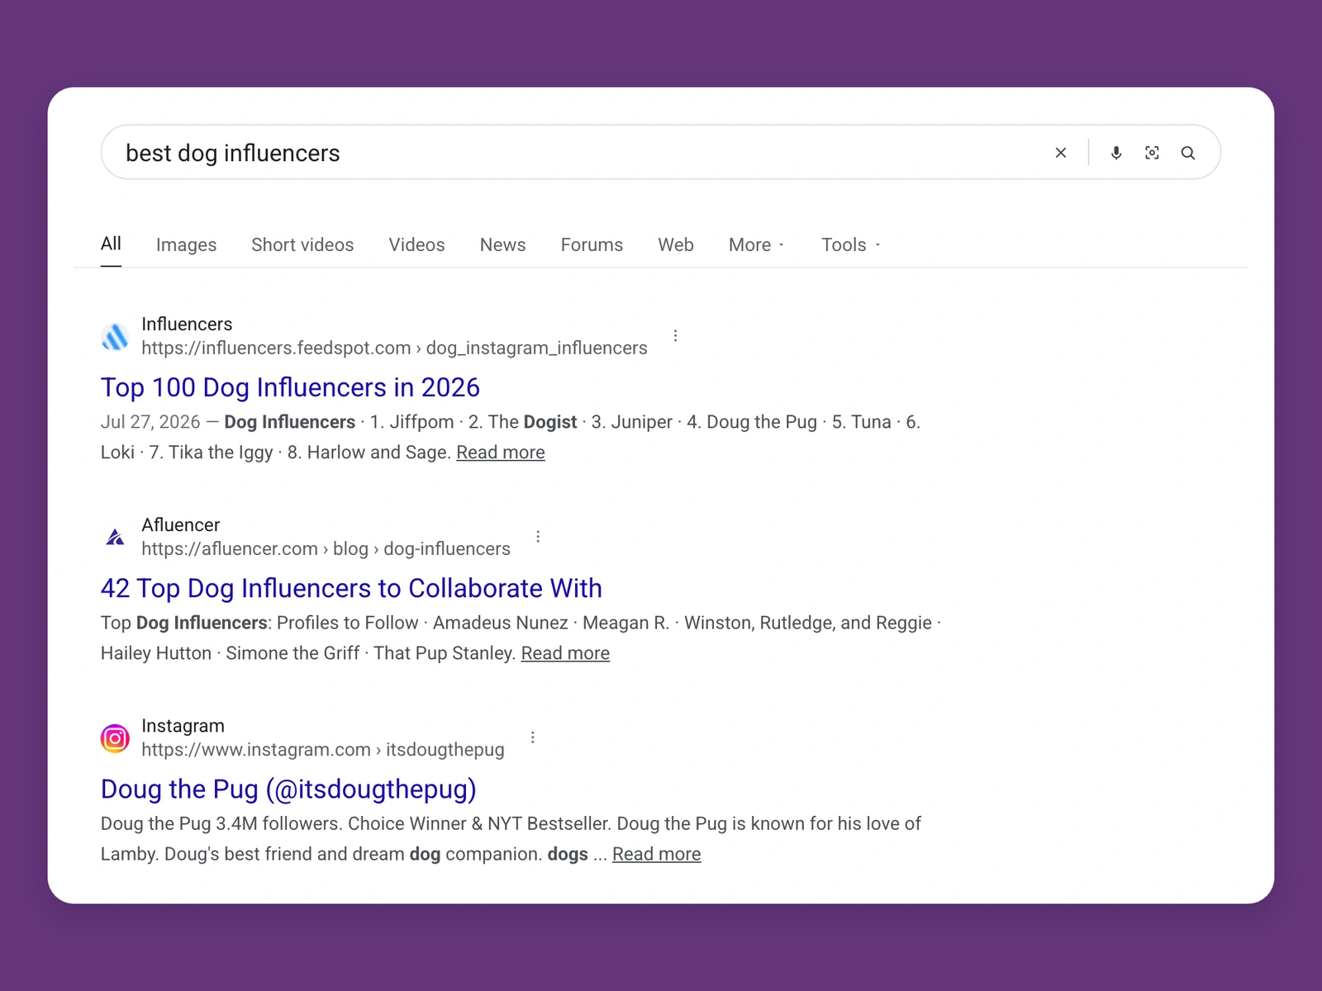Screen dimensions: 1322x991
Task: Switch to the News tab
Action: point(502,244)
